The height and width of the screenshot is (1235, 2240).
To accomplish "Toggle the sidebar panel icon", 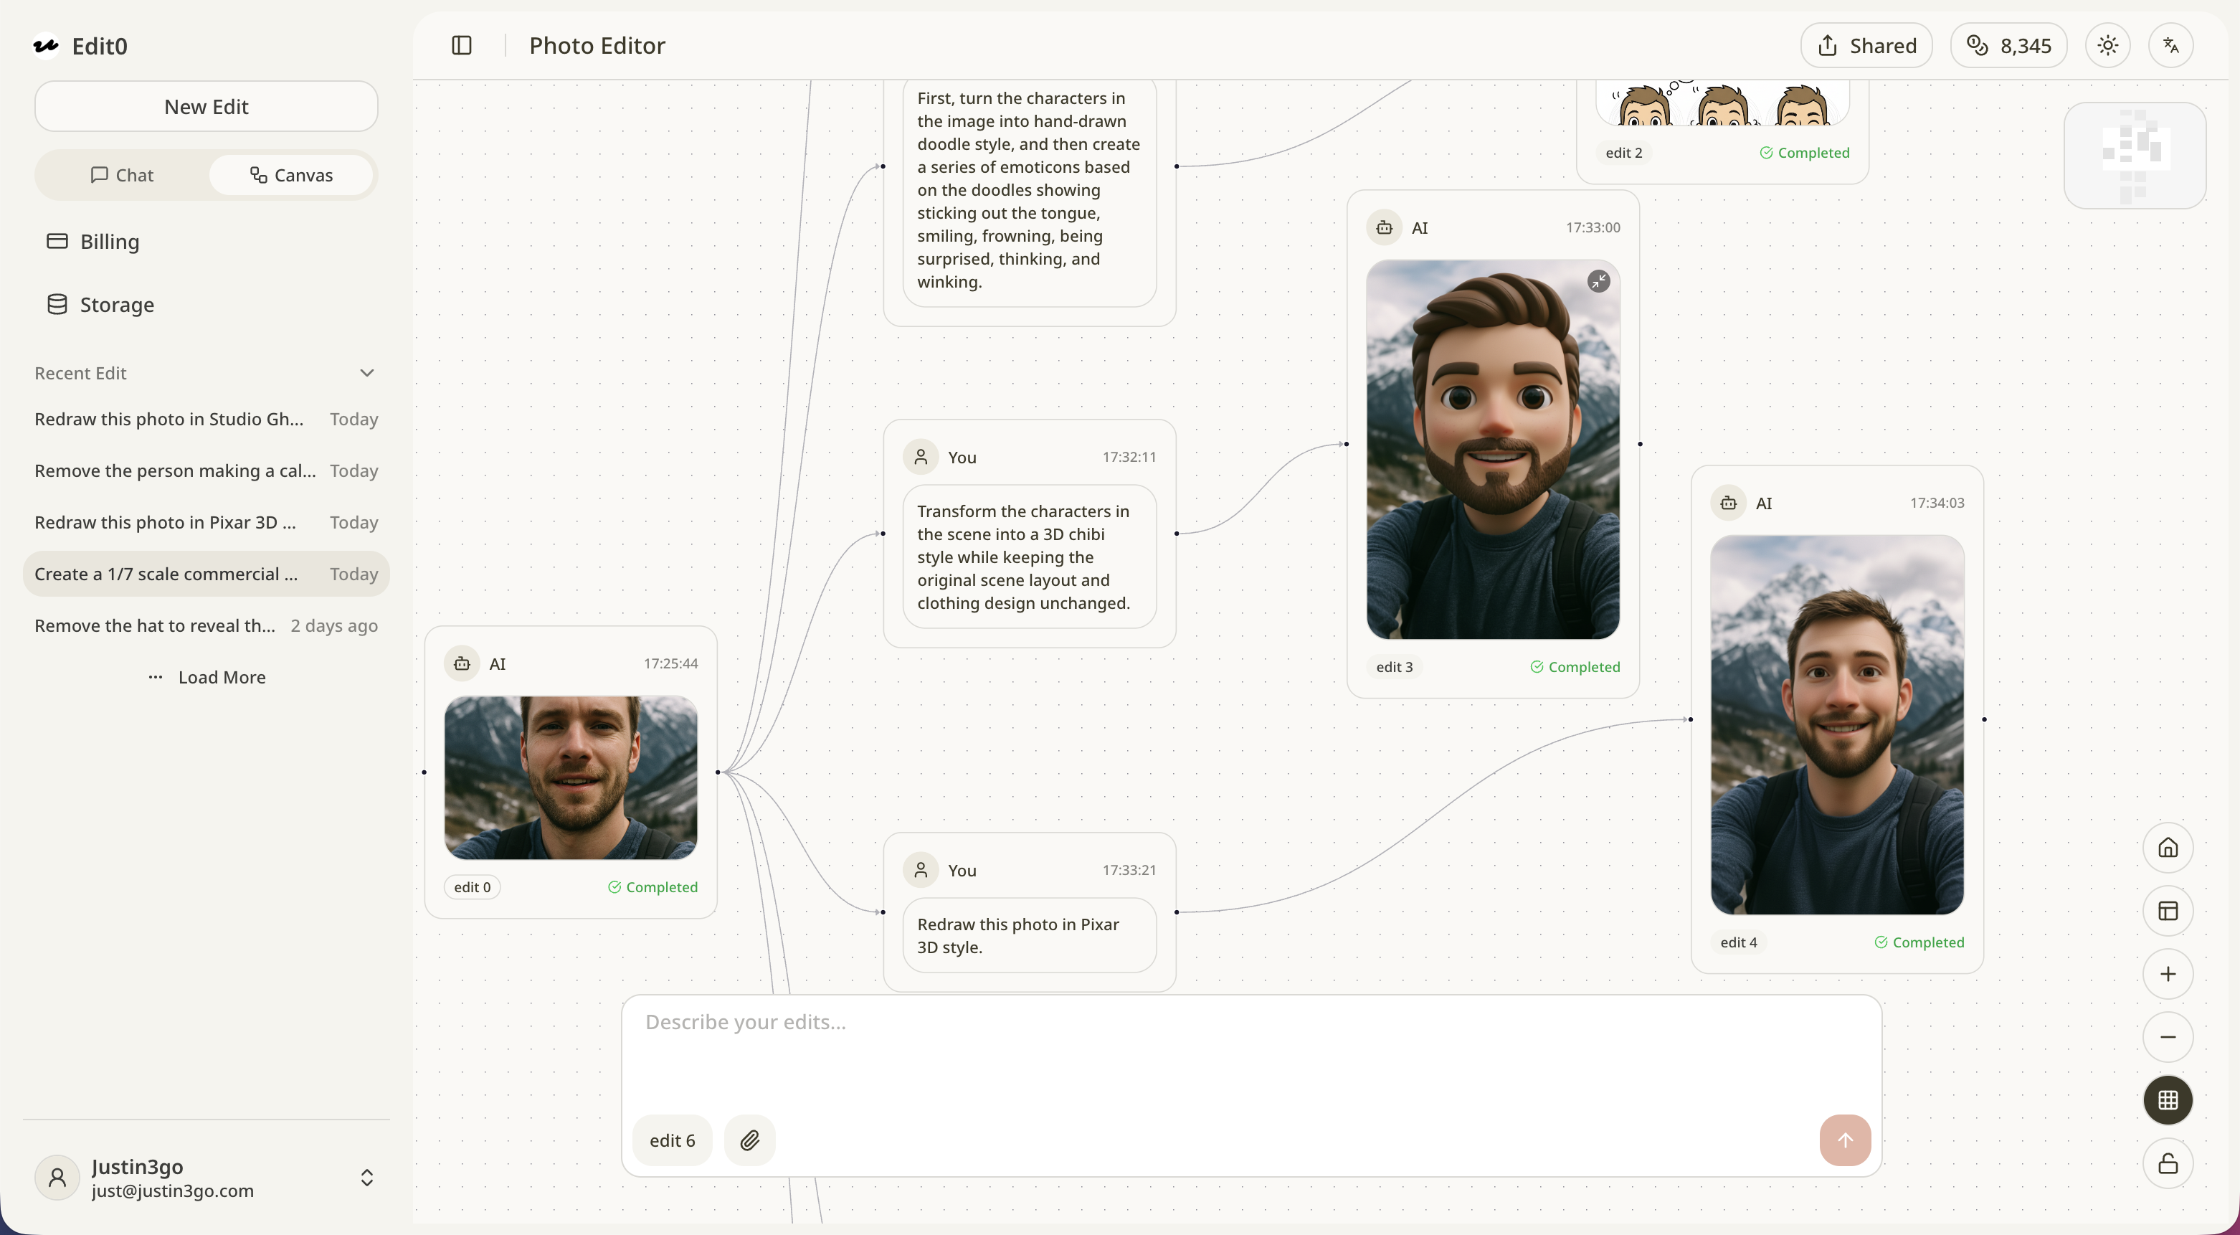I will pos(462,45).
